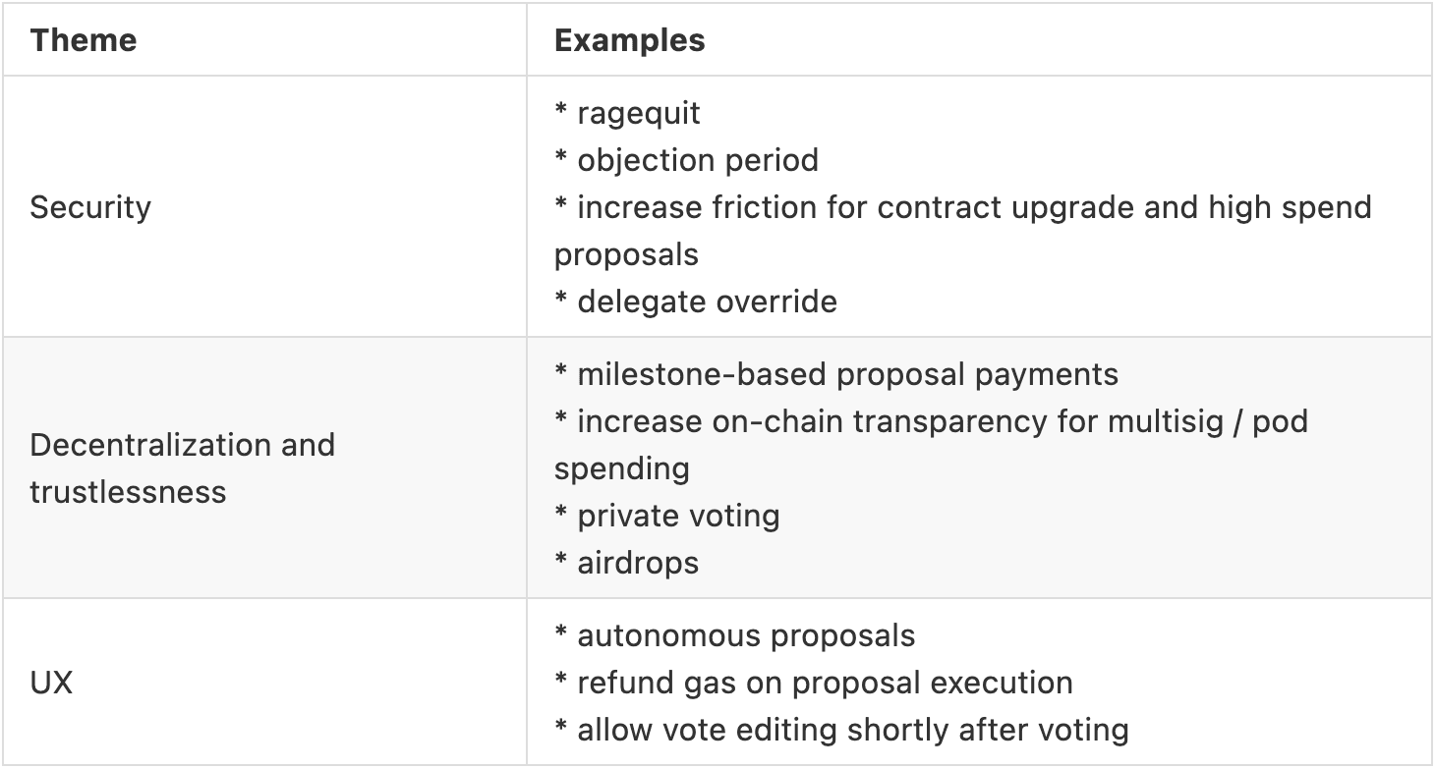This screenshot has height=768, width=1435.
Task: Click milestone-based proposal payments text
Action: [x=847, y=374]
